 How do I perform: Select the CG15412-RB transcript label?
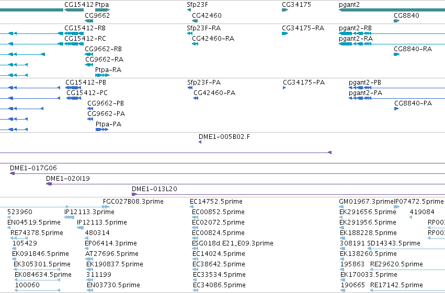85,28
